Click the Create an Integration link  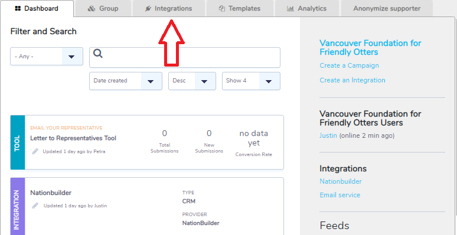click(x=352, y=80)
